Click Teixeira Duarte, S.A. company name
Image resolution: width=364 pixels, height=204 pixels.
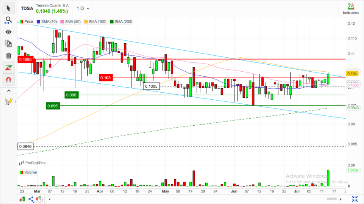click(x=53, y=5)
